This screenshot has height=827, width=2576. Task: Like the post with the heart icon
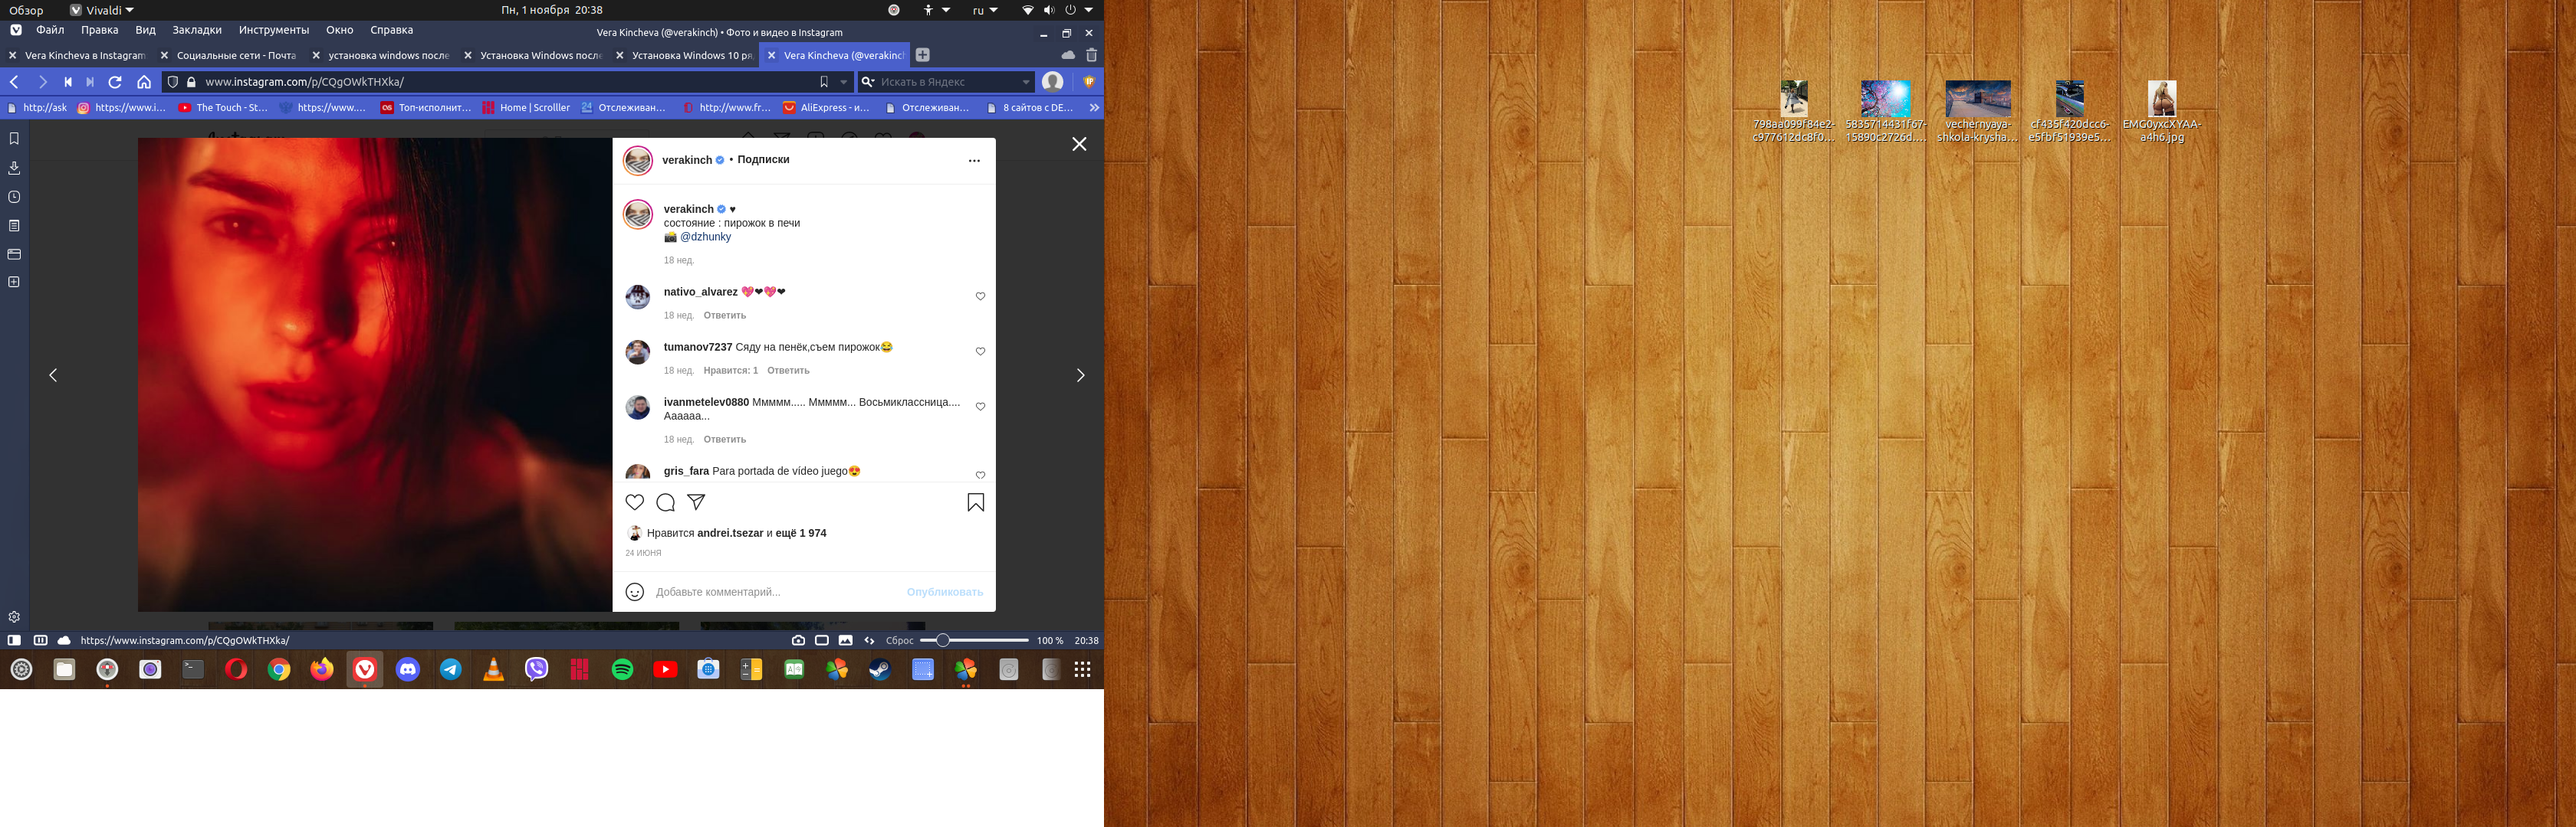[635, 502]
